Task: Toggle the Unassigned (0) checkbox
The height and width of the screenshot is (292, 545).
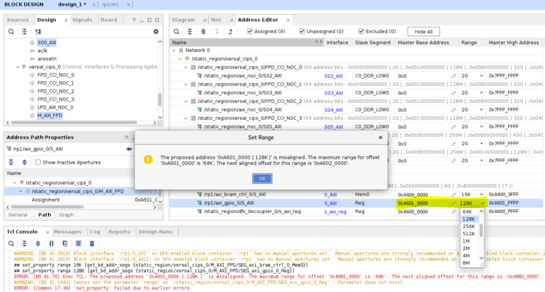Action: (x=302, y=31)
